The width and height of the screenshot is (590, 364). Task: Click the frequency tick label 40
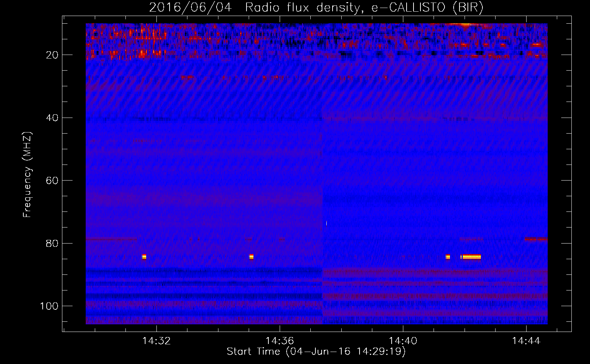pos(53,118)
